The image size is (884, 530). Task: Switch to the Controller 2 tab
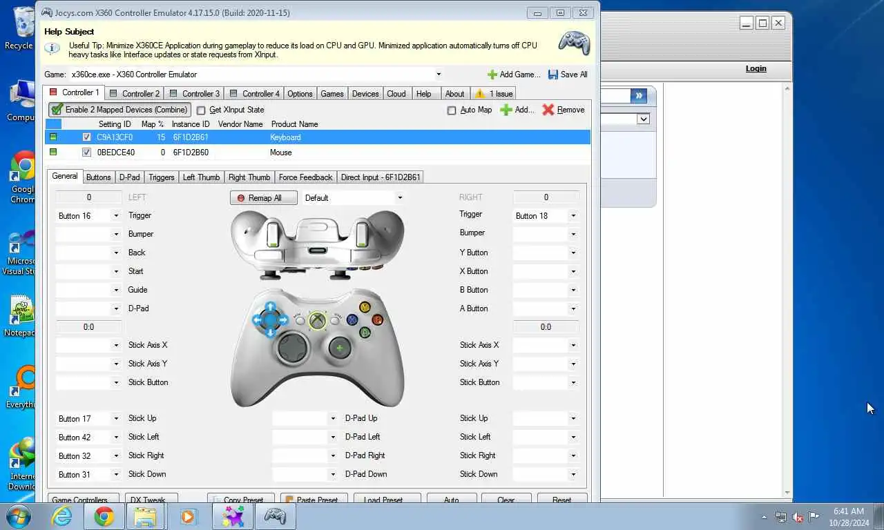(134, 94)
